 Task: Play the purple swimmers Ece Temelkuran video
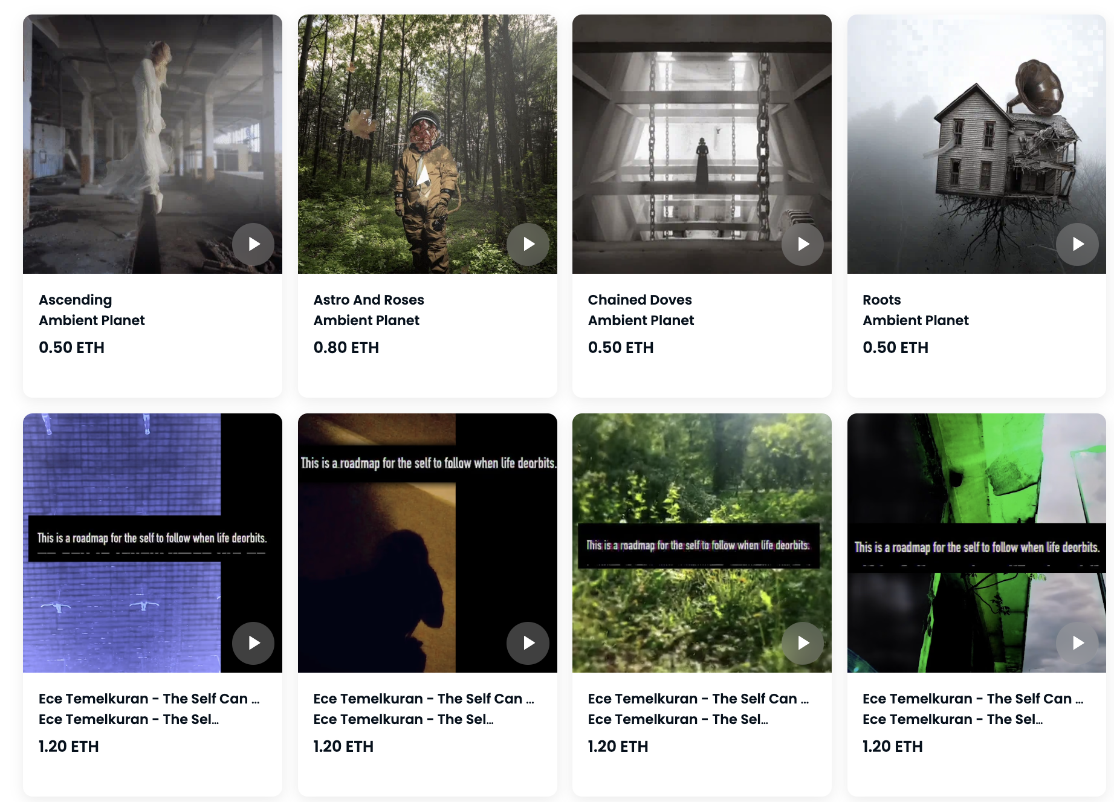point(253,643)
